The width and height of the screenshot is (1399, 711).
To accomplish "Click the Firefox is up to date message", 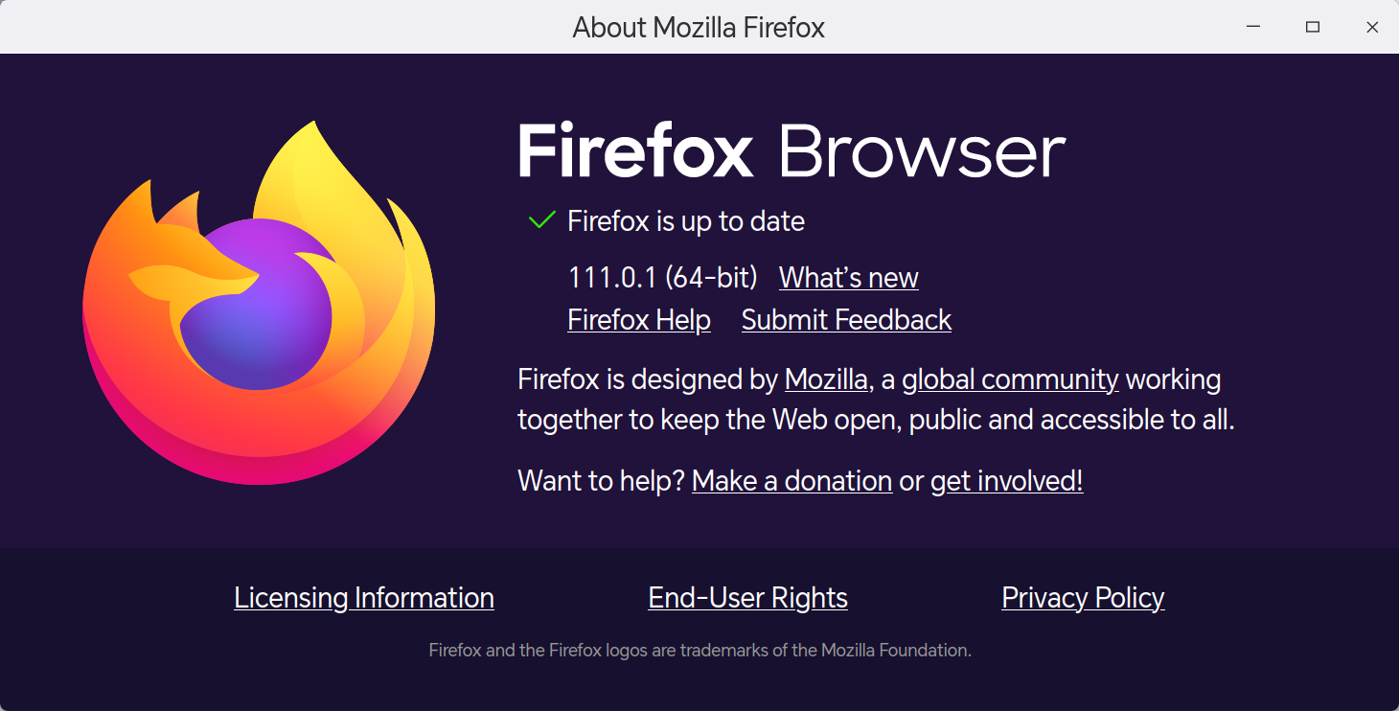I will [x=686, y=219].
